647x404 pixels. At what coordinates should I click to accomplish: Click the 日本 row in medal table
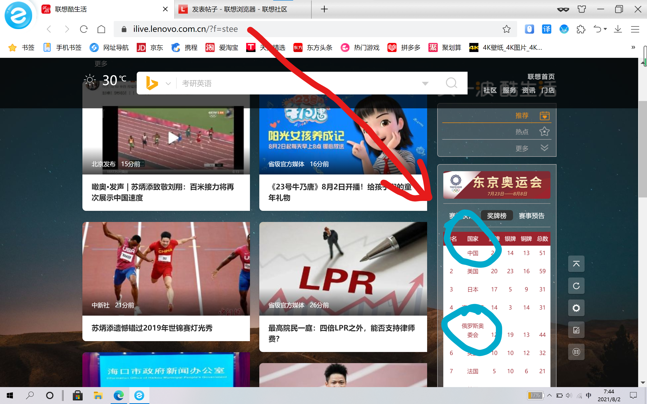(x=497, y=289)
